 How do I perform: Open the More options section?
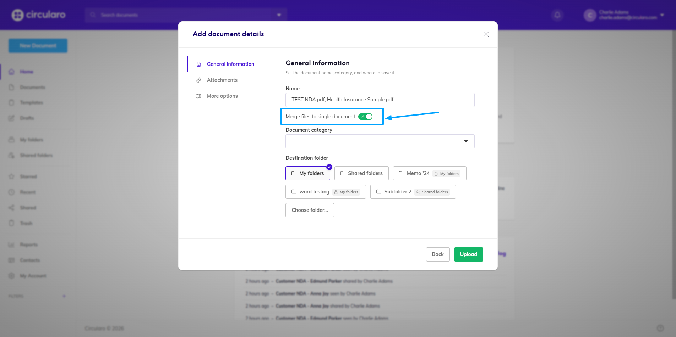[222, 96]
